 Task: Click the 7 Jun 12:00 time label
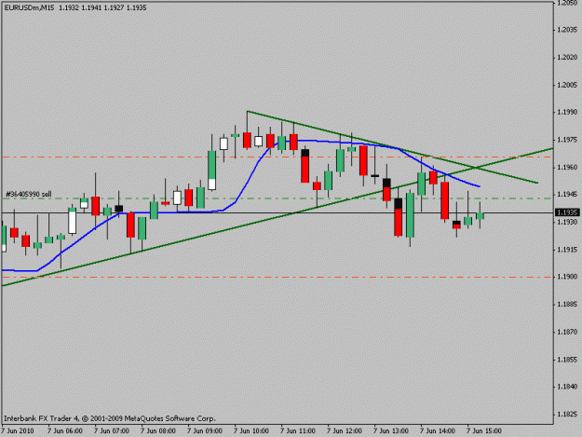[345, 430]
